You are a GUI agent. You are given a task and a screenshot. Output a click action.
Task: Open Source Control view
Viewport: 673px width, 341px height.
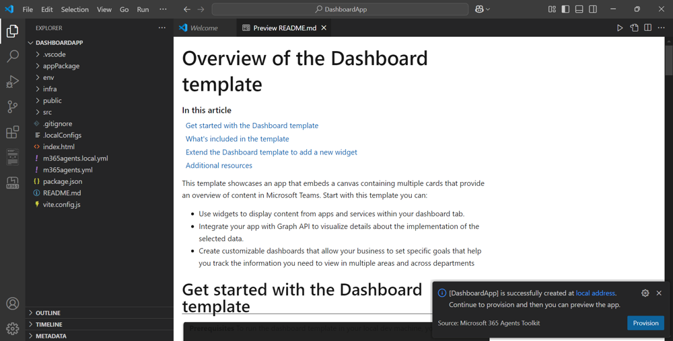[12, 107]
